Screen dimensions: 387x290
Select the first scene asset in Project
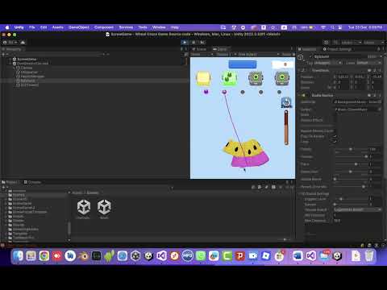[x=84, y=209]
